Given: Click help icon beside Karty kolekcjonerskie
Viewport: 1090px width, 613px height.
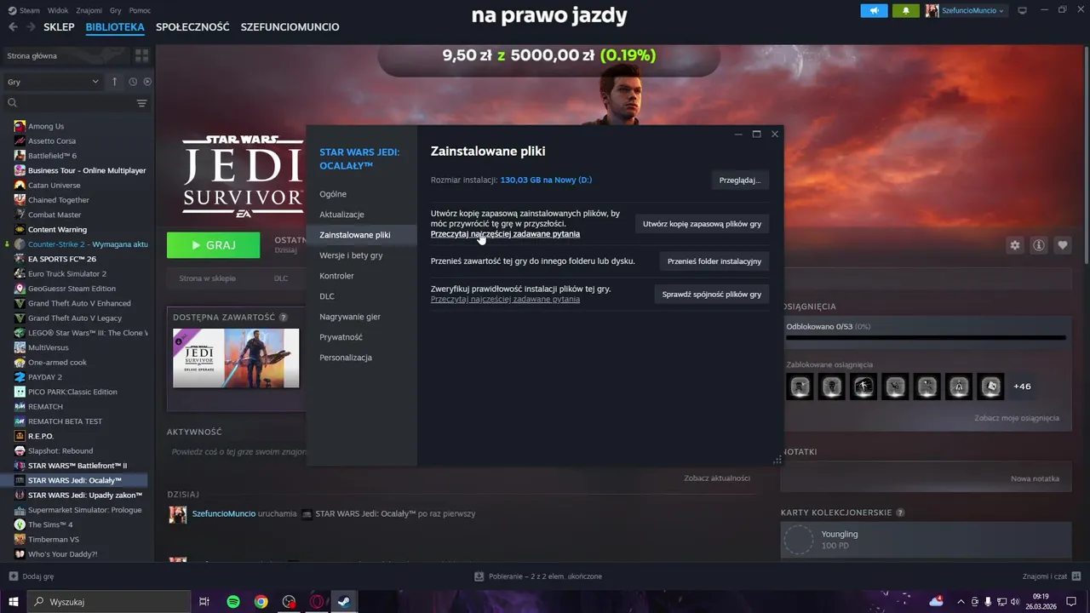Looking at the screenshot, I should click(900, 513).
